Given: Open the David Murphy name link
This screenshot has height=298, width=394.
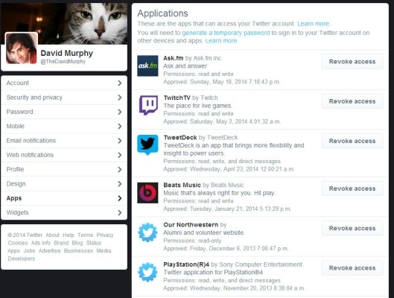Looking at the screenshot, I should [66, 53].
